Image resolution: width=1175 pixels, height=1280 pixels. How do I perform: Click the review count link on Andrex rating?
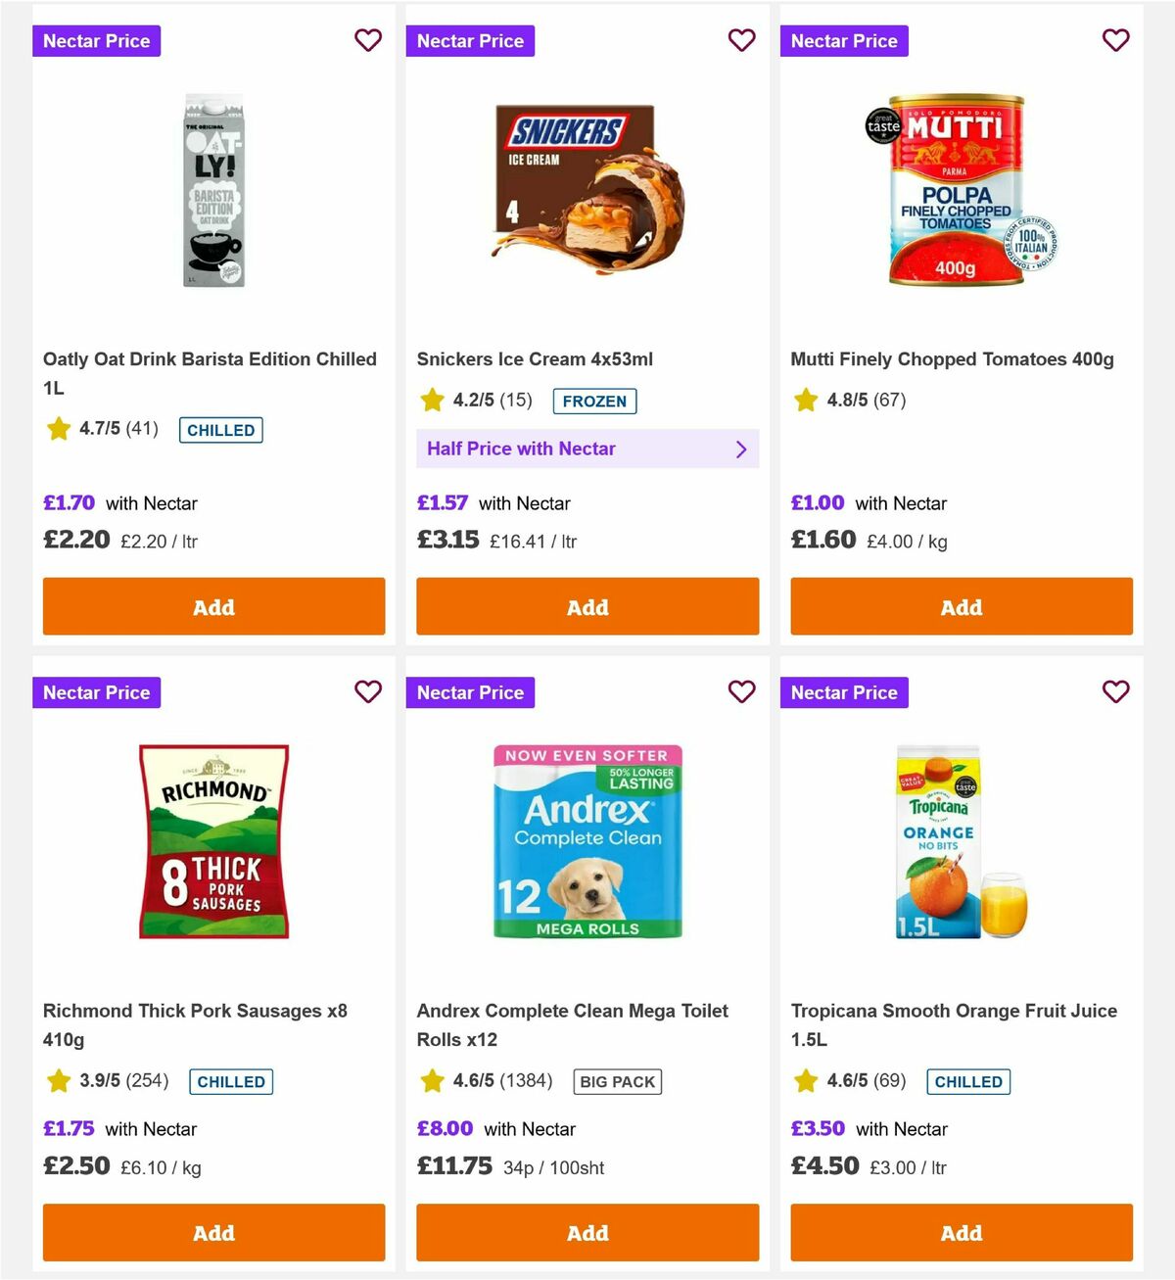pos(527,1080)
